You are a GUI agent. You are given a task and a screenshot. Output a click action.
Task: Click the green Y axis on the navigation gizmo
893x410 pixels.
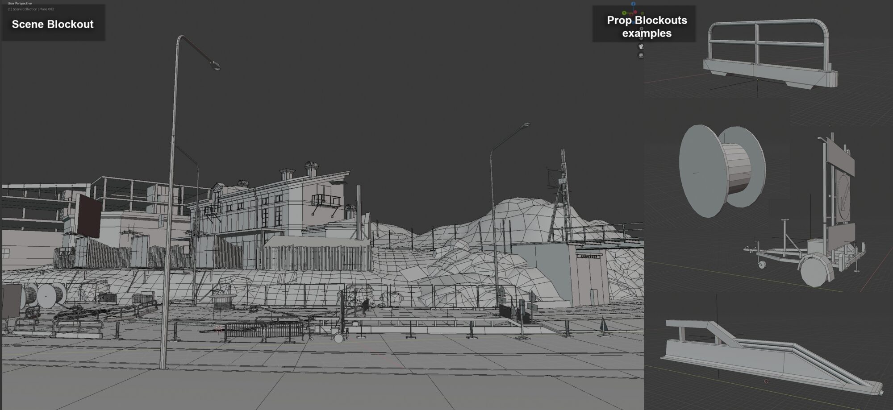coord(624,12)
